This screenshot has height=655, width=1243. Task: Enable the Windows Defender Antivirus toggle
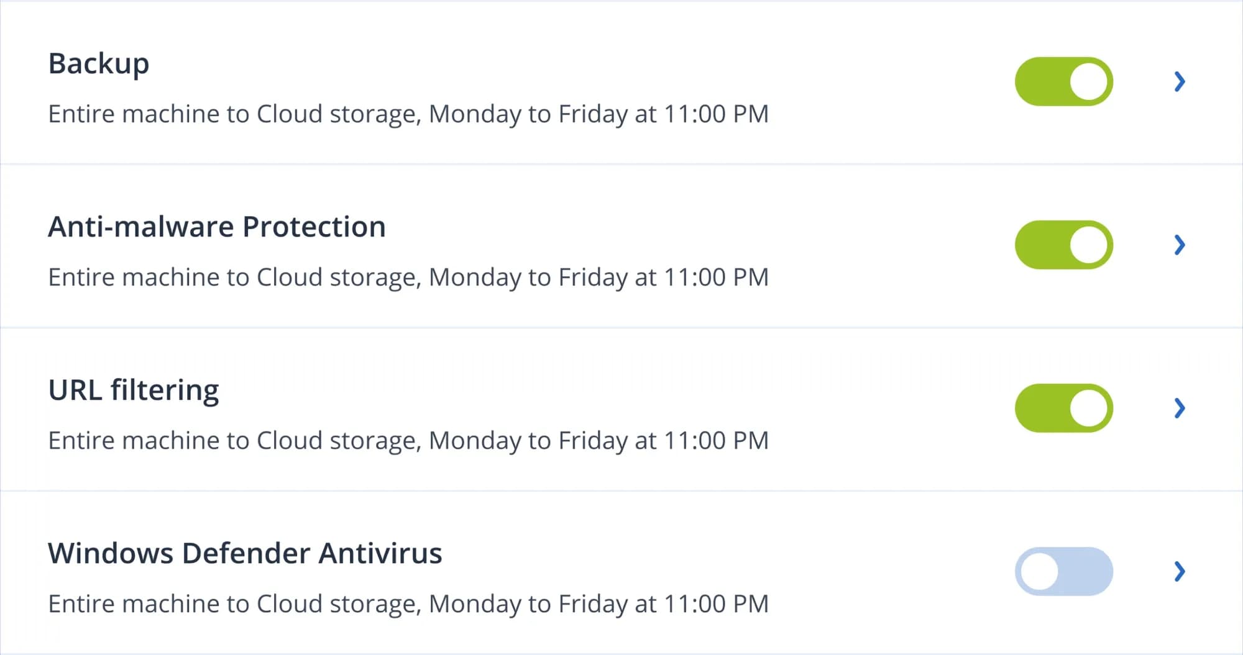[x=1063, y=571]
